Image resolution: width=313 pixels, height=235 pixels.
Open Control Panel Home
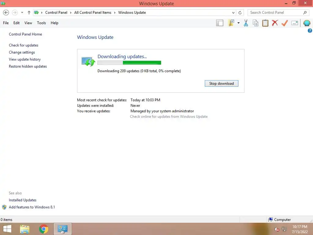(25, 34)
